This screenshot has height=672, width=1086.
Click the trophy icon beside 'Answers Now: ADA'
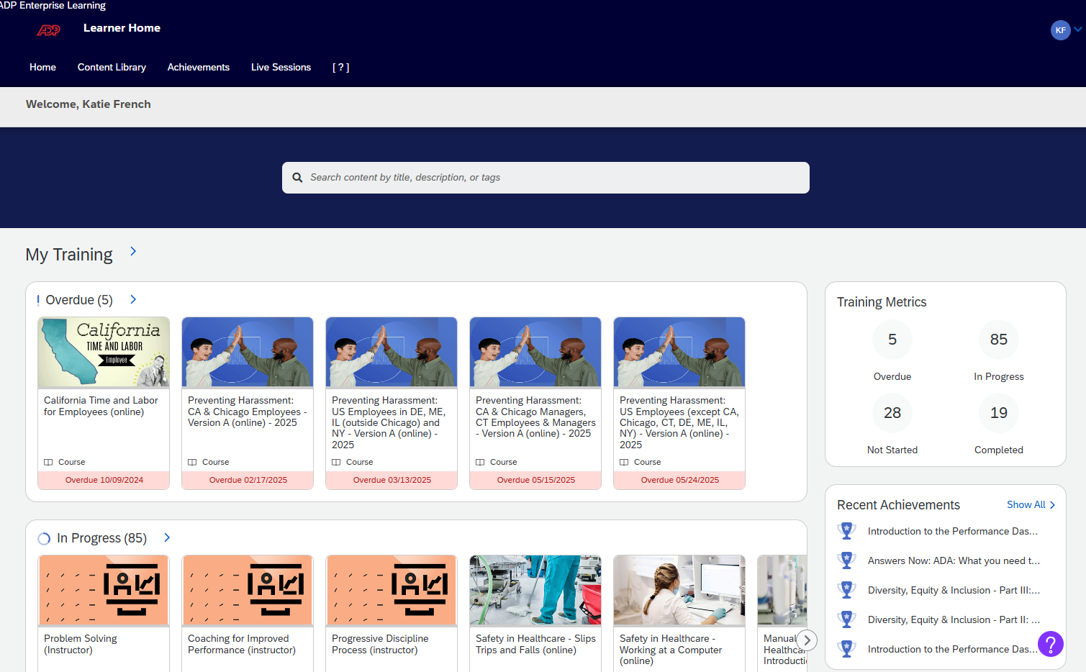pyautogui.click(x=846, y=560)
